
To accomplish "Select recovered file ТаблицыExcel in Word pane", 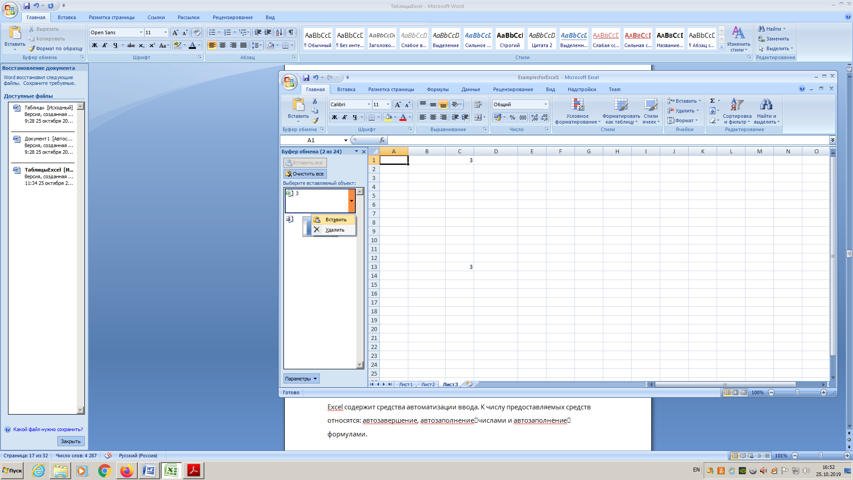I will point(44,176).
